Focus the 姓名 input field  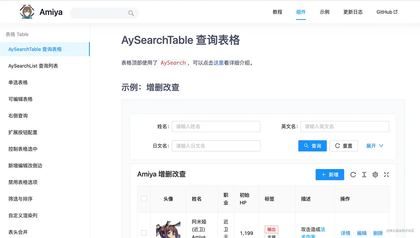[x=216, y=127]
